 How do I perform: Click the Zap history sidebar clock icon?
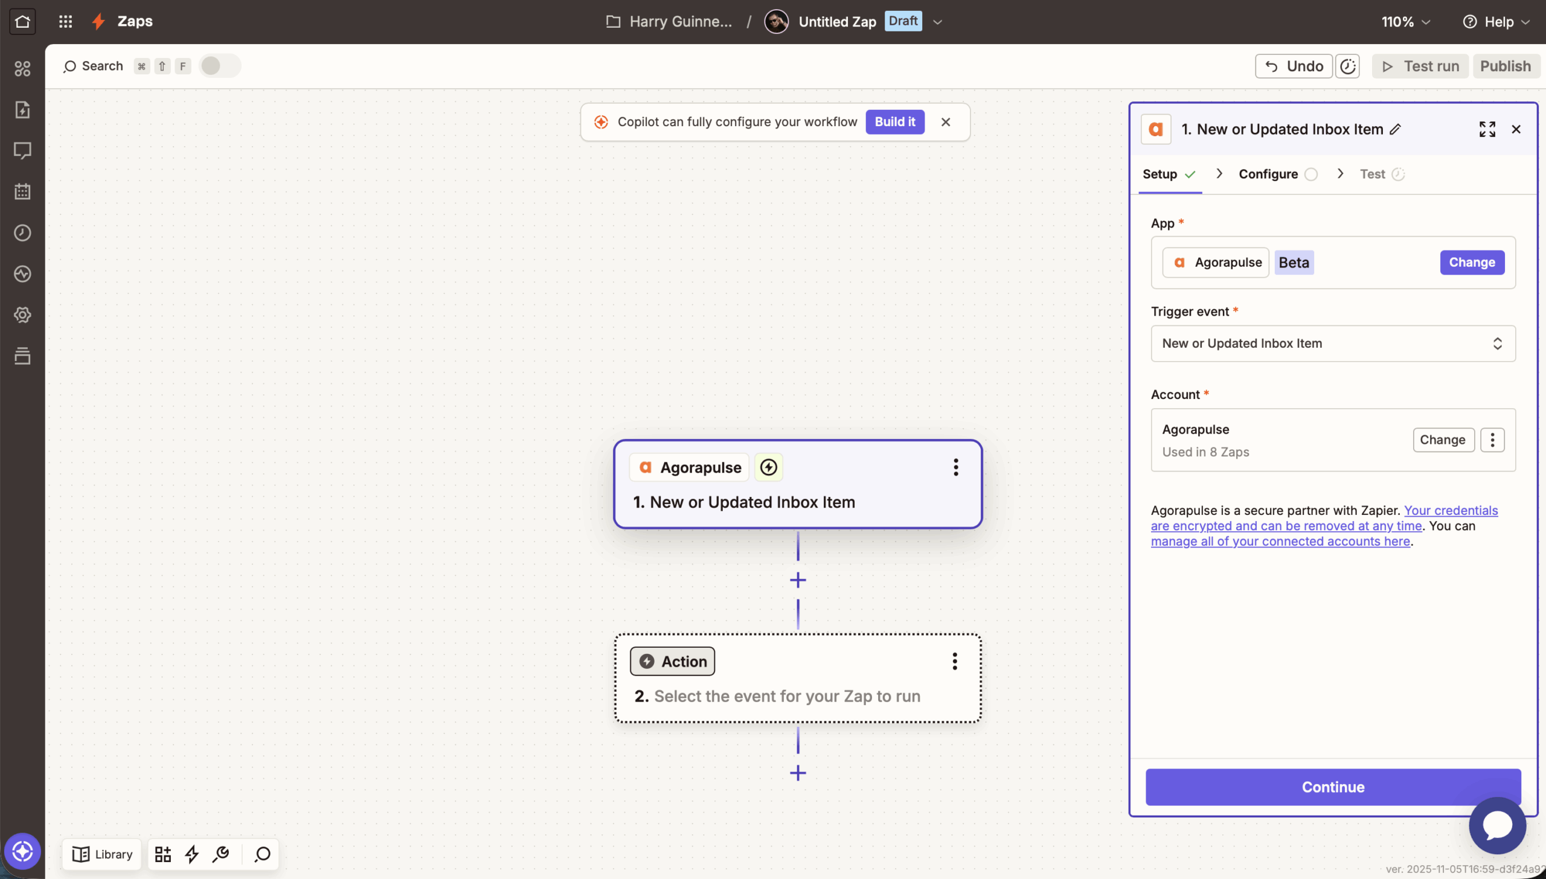22,233
